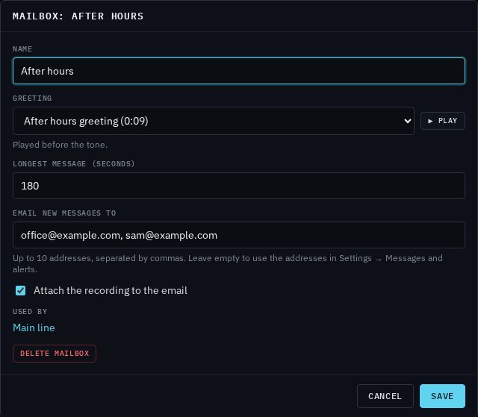Click the 'Email new messages to' label

pyautogui.click(x=64, y=213)
